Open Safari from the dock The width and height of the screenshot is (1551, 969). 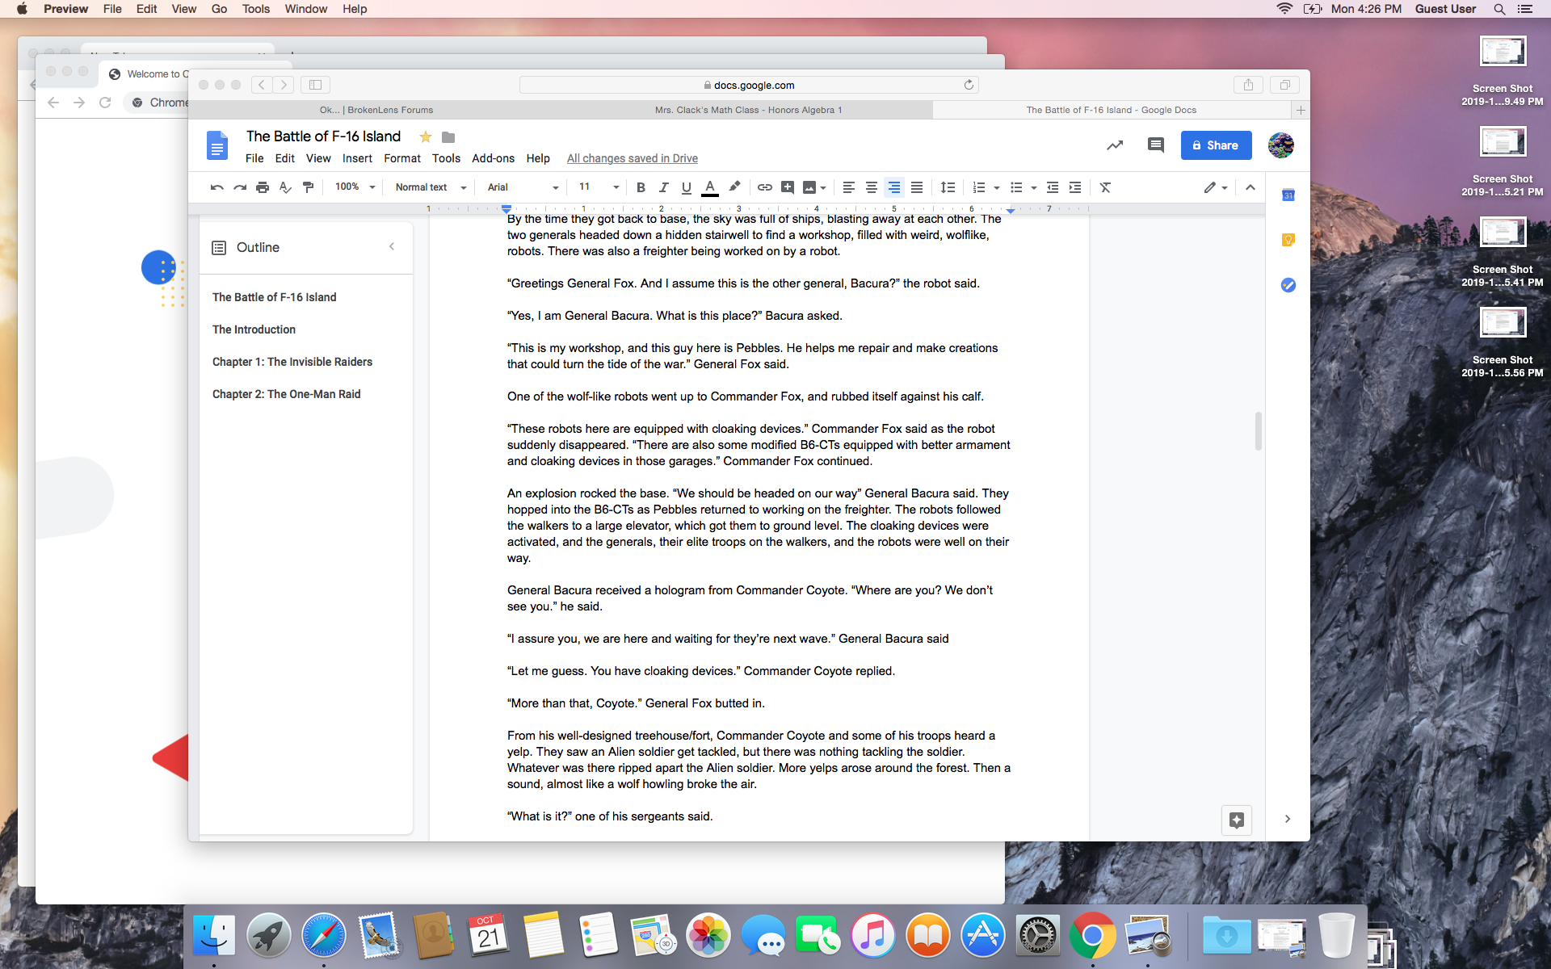323,936
